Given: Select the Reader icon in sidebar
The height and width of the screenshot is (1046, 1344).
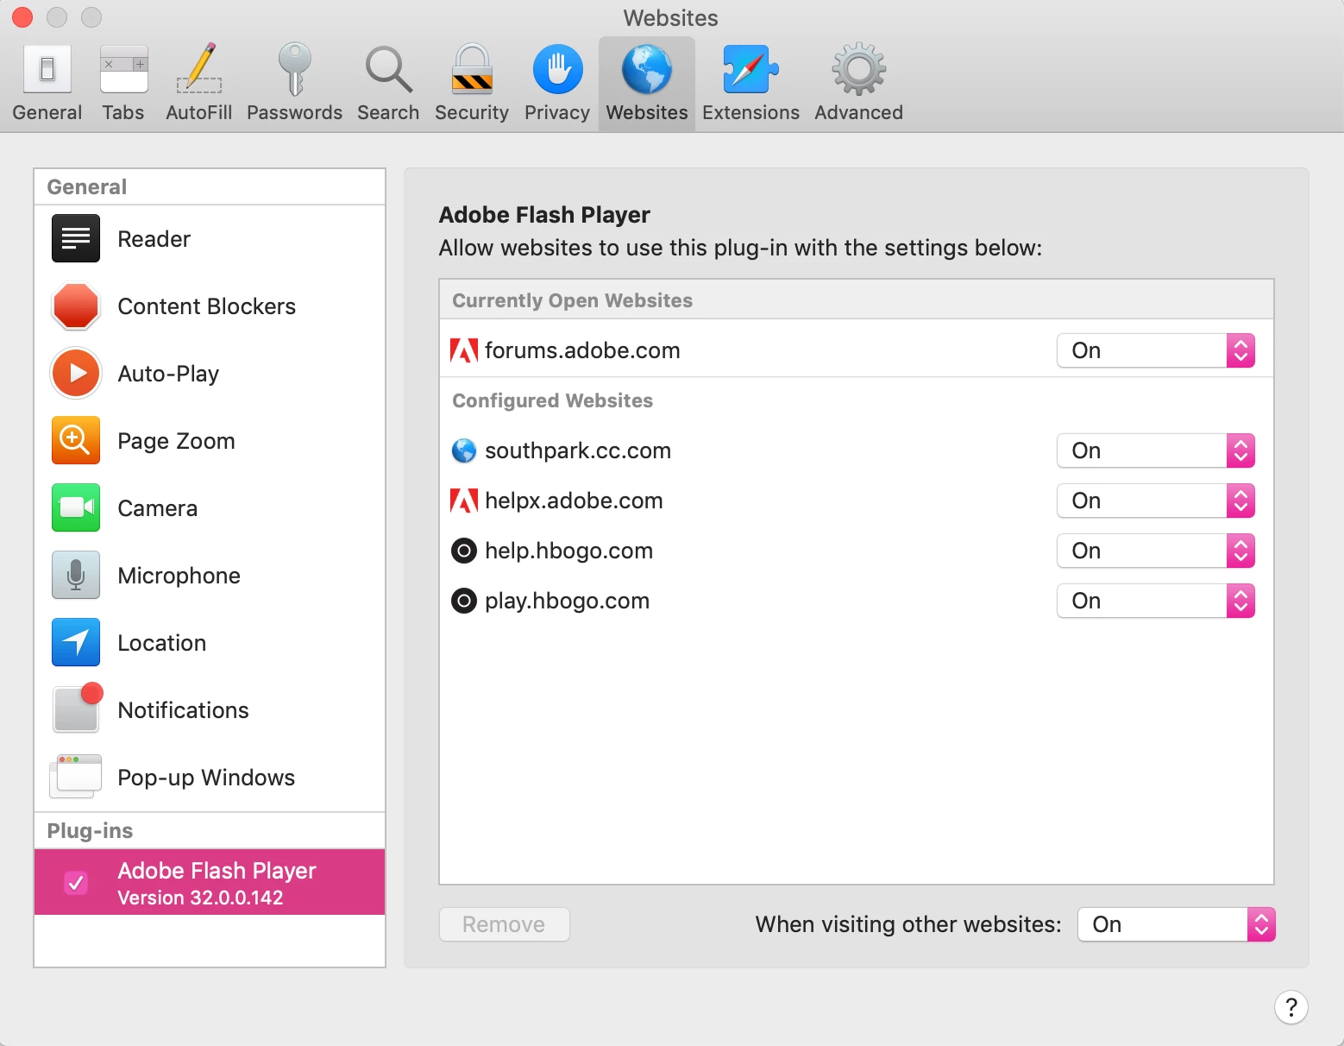Looking at the screenshot, I should 76,238.
